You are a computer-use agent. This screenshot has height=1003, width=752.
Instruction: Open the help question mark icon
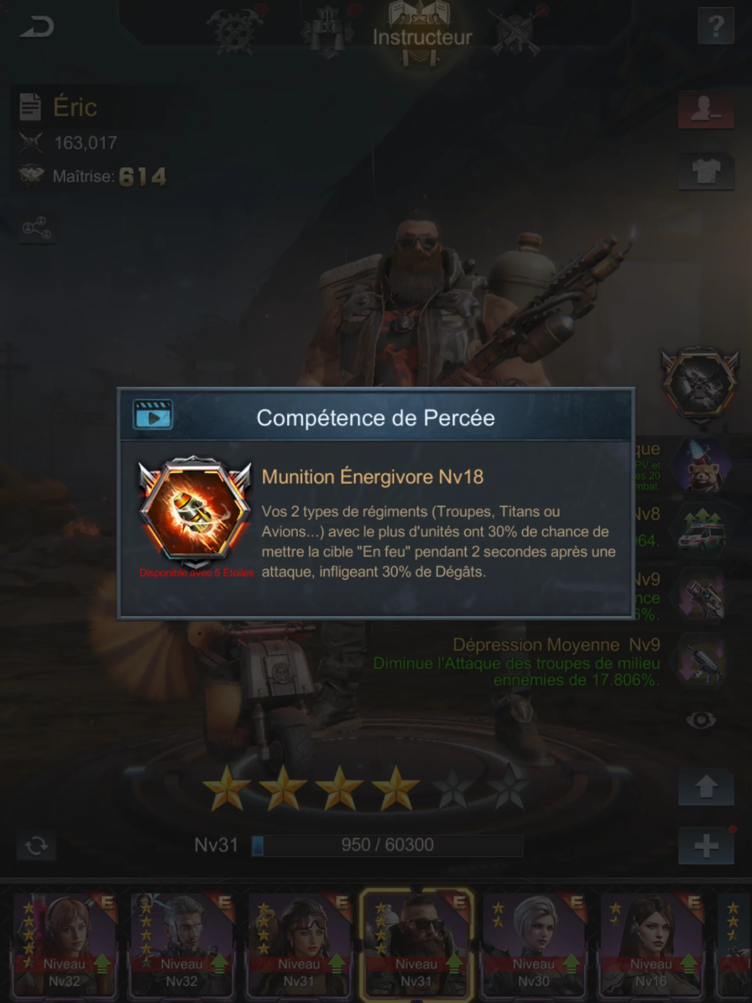coord(715,27)
